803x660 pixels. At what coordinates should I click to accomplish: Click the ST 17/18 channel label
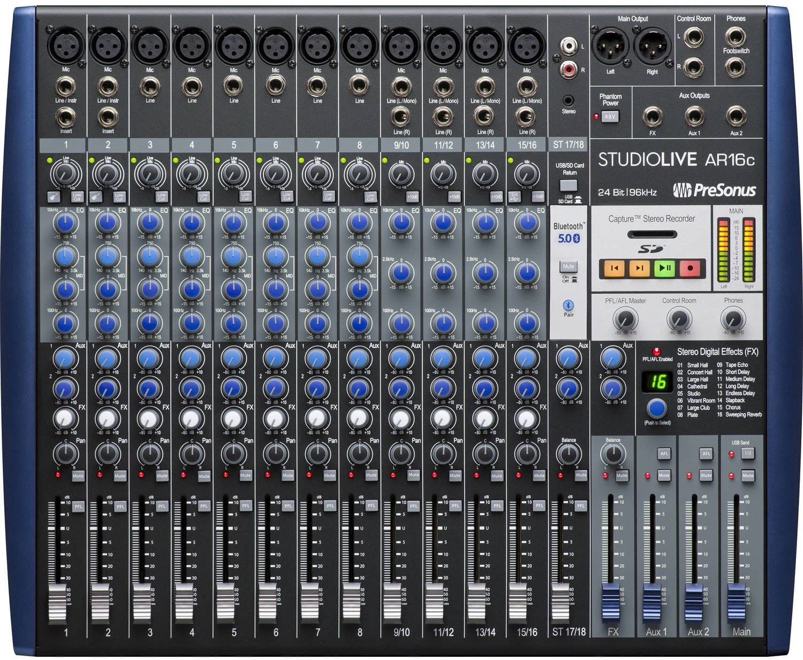(x=569, y=144)
